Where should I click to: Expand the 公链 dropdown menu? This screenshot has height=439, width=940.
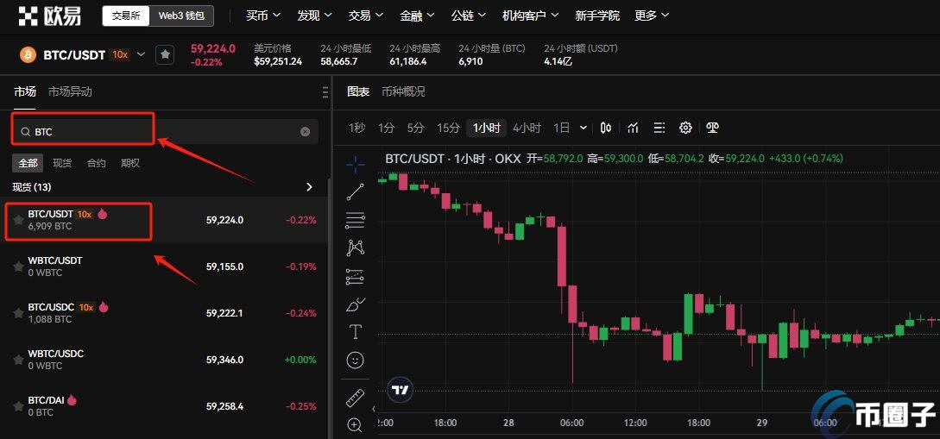468,16
